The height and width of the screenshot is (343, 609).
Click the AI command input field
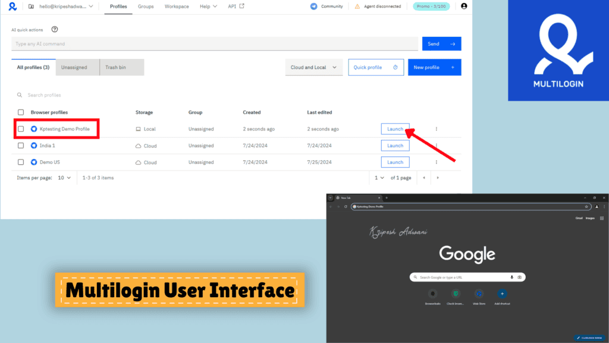pyautogui.click(x=178, y=43)
